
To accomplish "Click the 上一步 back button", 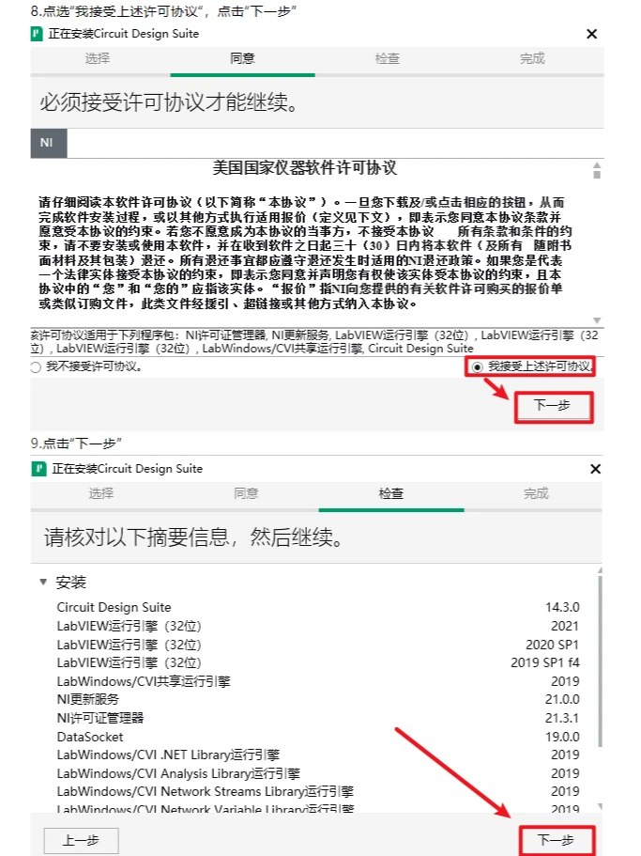I will [82, 840].
